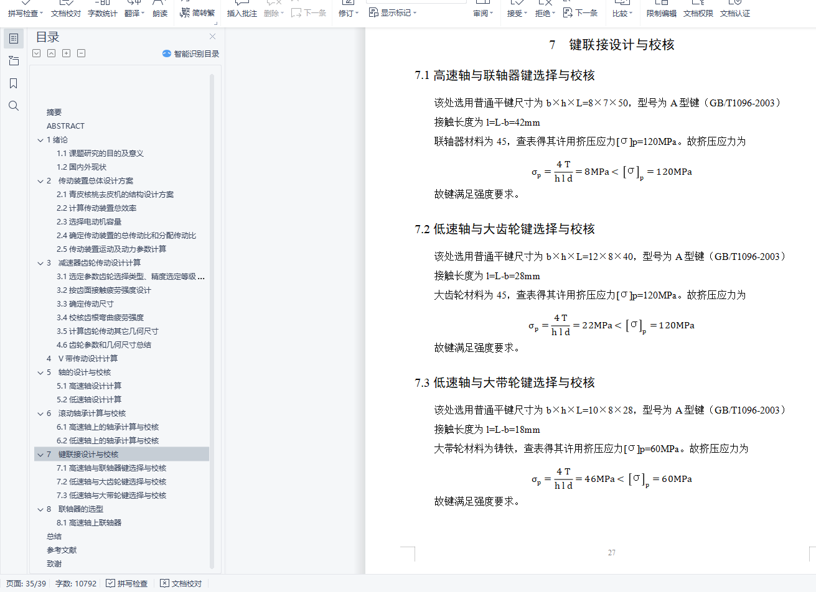The image size is (816, 592).
Task: Select '1.1 课题研究的目的及意义' outline entry
Action: [100, 154]
